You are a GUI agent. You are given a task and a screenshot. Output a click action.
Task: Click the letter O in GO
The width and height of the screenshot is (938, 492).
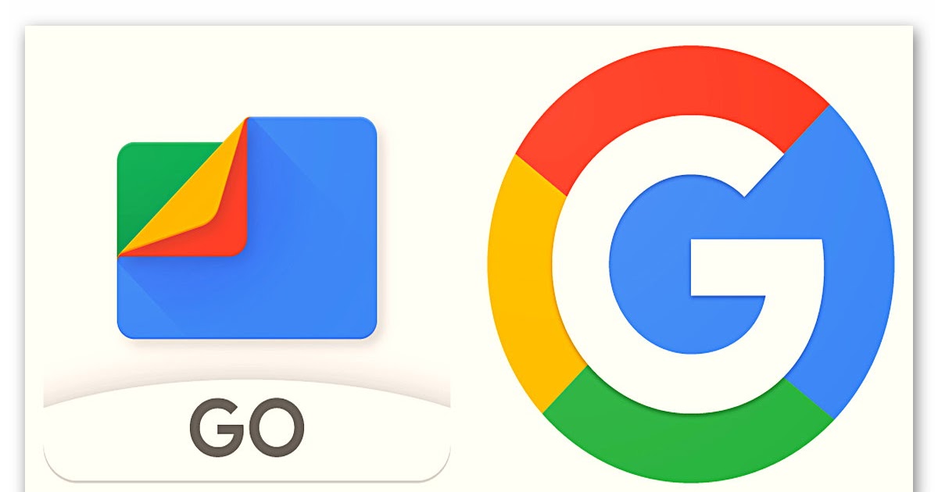275,427
